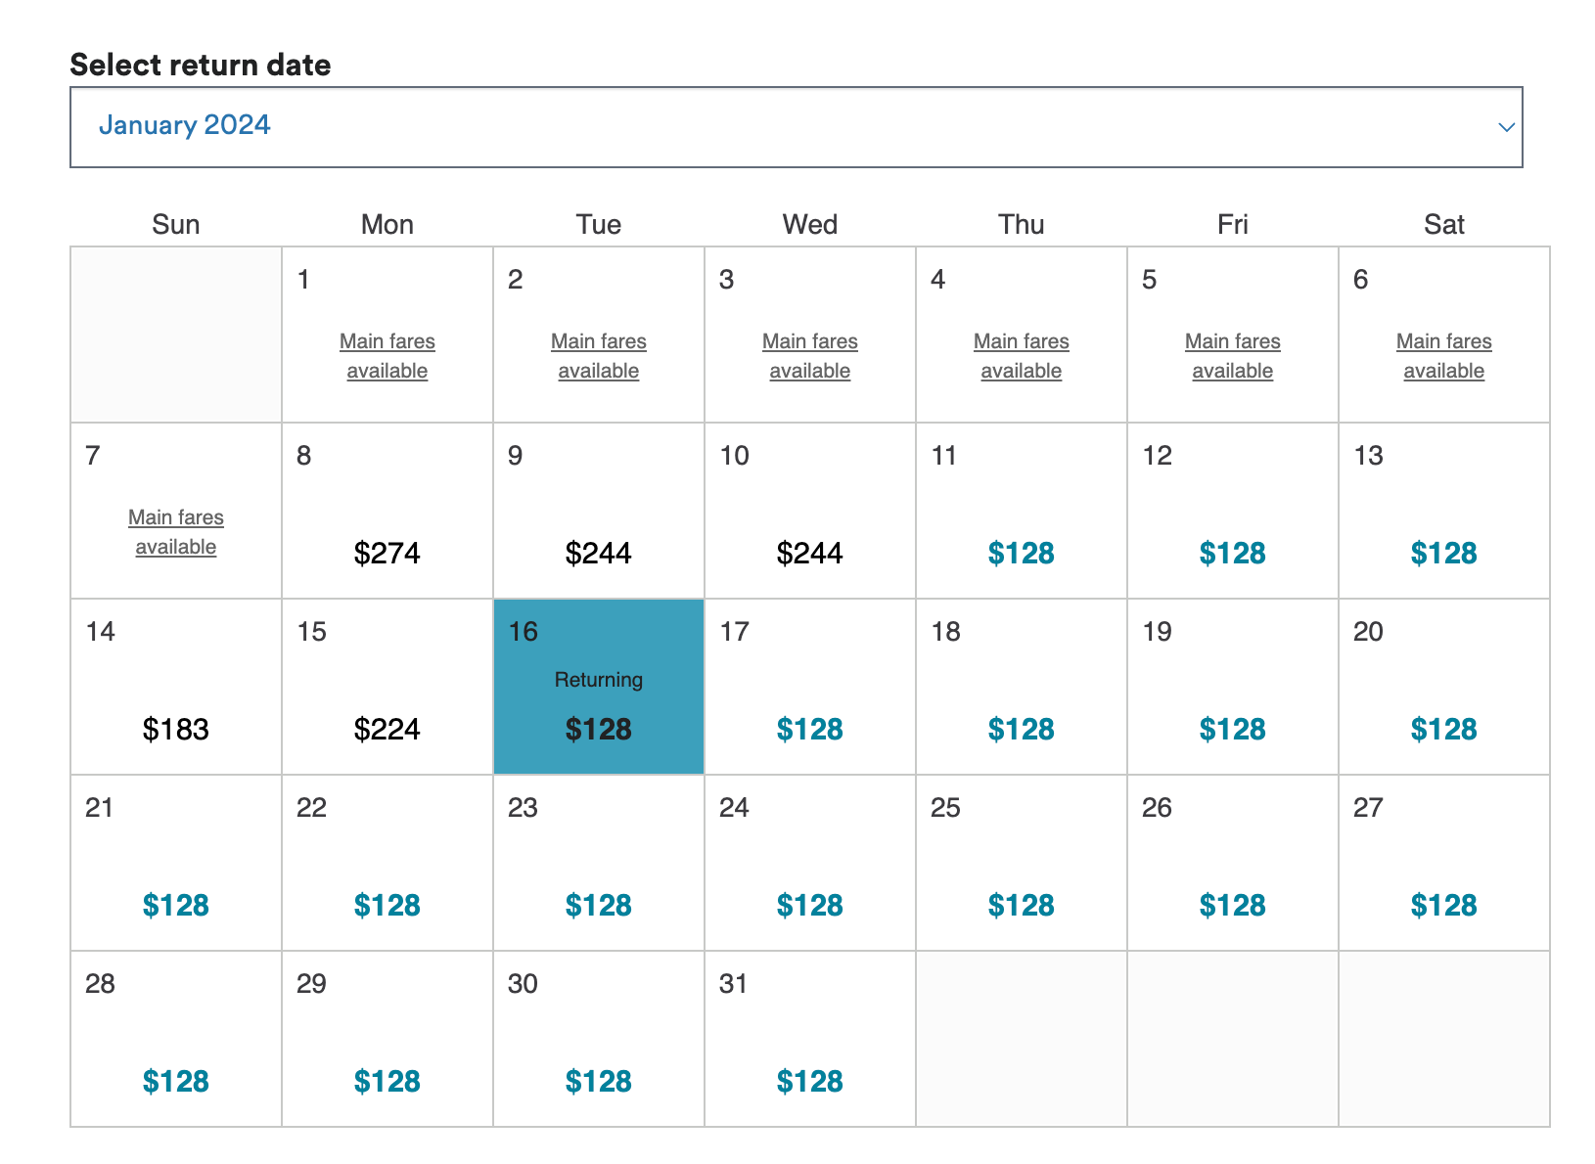
Task: Choose Sunday January 21 at $128
Action: coord(176,905)
